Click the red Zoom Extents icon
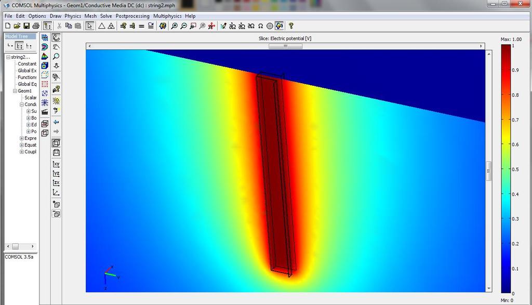 [212, 26]
